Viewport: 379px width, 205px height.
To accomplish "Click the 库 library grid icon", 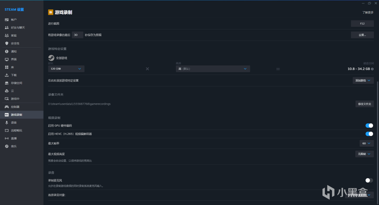I will tap(7, 67).
